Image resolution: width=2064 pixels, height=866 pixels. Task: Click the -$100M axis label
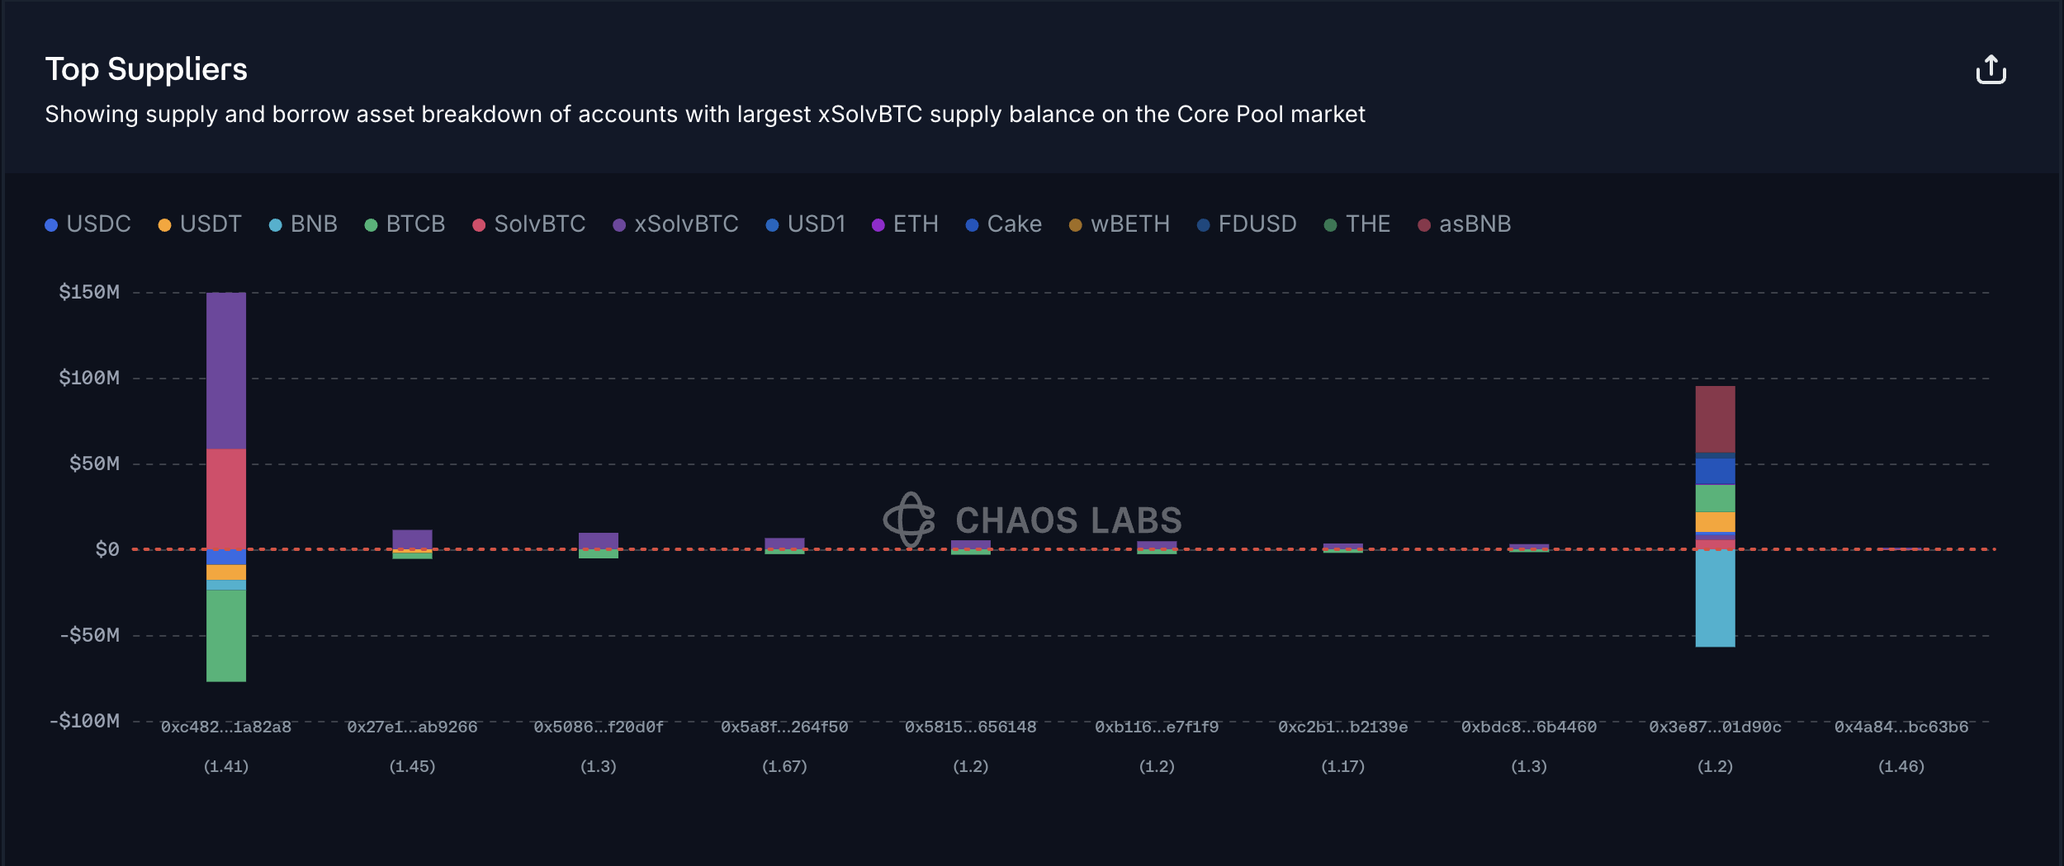coord(84,721)
